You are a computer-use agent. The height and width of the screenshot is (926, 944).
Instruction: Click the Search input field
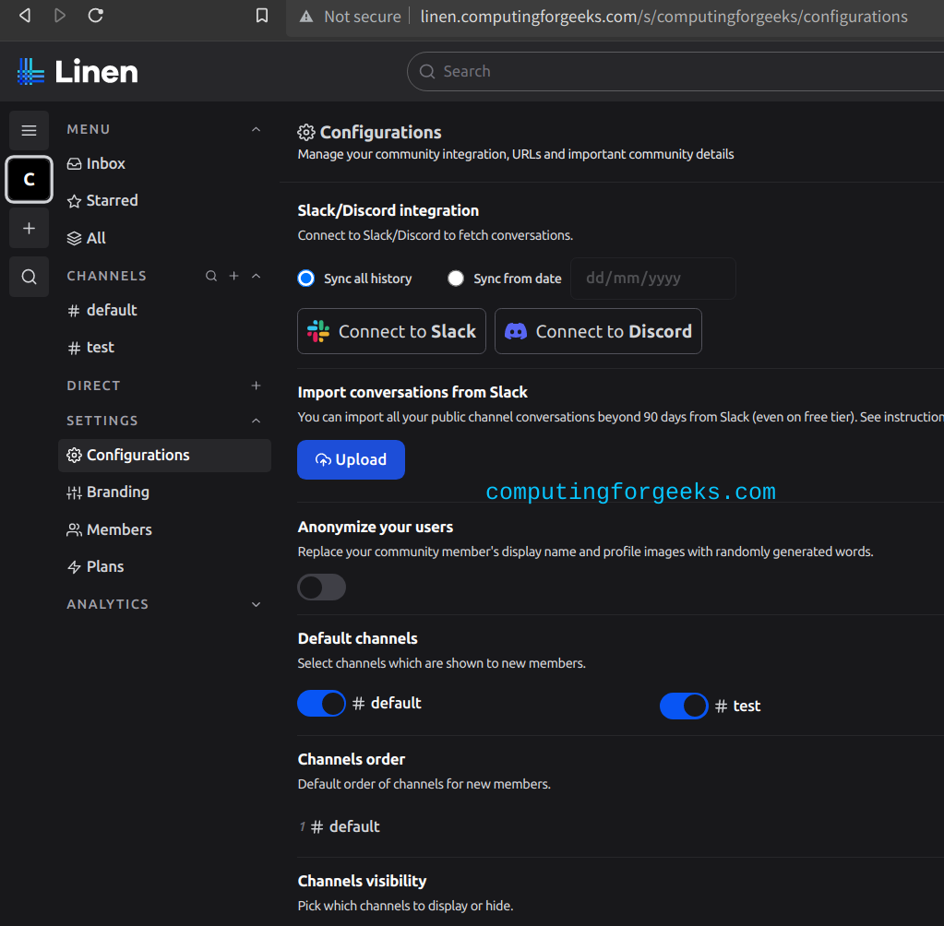click(675, 72)
